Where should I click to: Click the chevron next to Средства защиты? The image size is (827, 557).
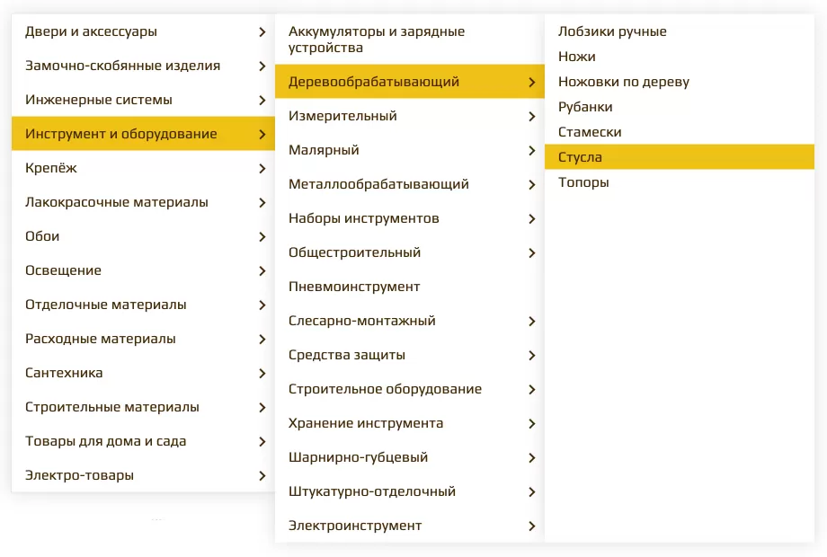pos(532,355)
